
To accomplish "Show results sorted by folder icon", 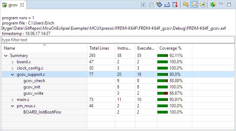I will 186,5.
